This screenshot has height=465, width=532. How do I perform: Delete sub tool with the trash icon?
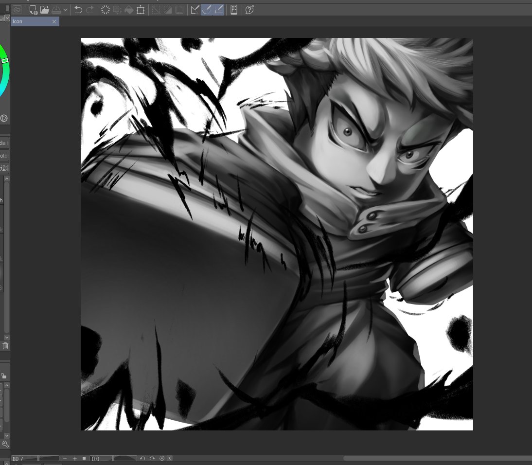(x=5, y=346)
